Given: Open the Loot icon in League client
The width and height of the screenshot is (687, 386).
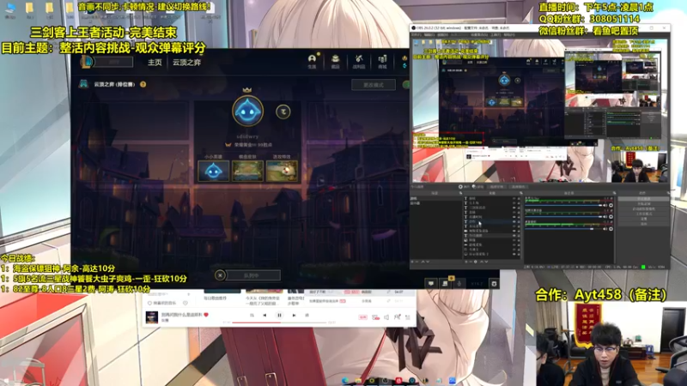Looking at the screenshot, I should click(x=359, y=60).
